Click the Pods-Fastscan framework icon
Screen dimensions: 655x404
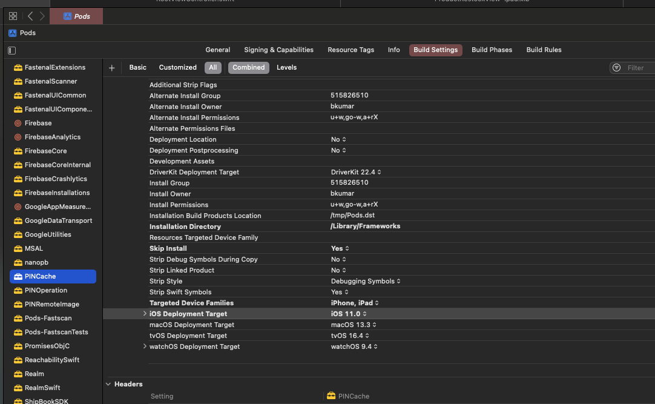click(18, 318)
